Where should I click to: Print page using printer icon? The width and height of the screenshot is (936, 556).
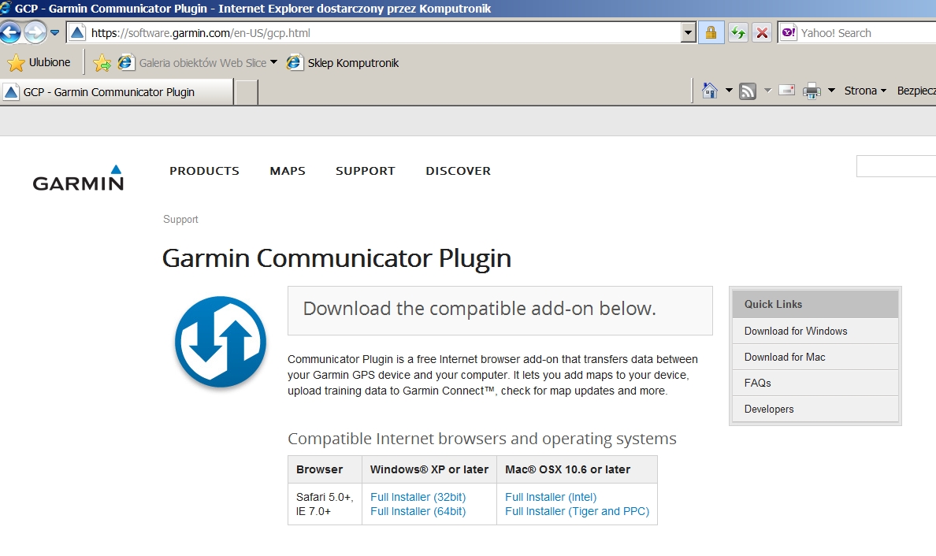812,91
